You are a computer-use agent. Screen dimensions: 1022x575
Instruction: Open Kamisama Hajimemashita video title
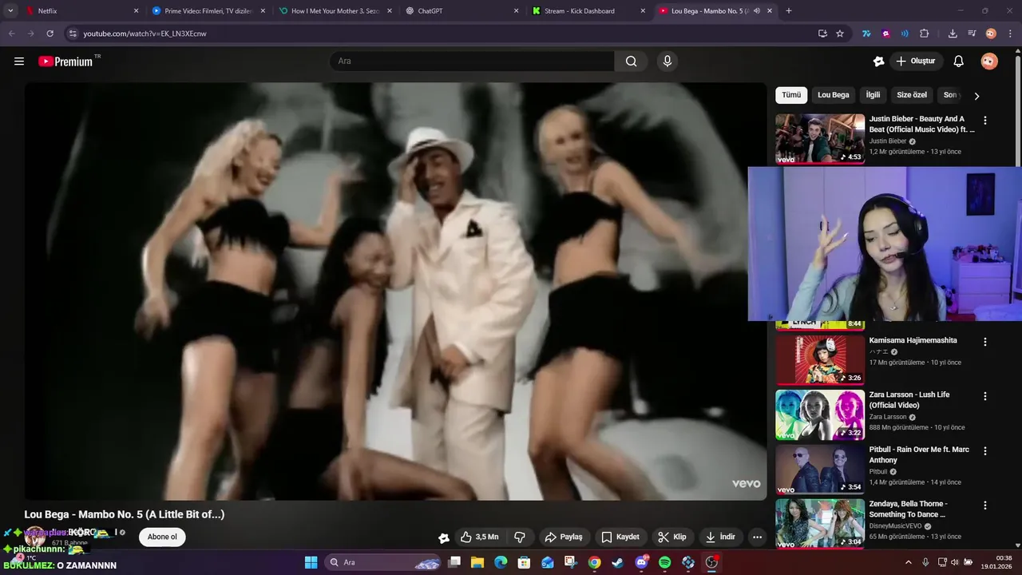click(x=913, y=340)
